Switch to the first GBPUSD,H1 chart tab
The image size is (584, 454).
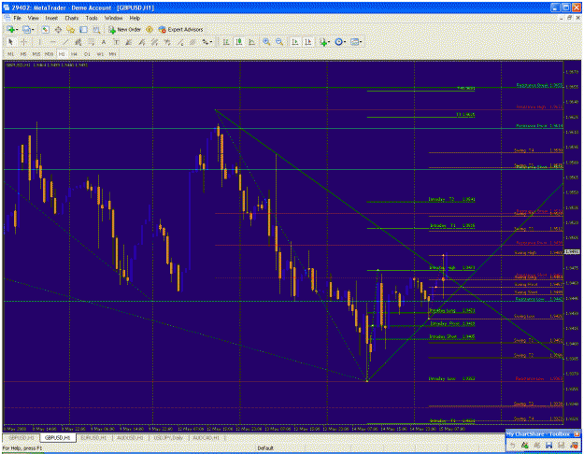[21, 437]
